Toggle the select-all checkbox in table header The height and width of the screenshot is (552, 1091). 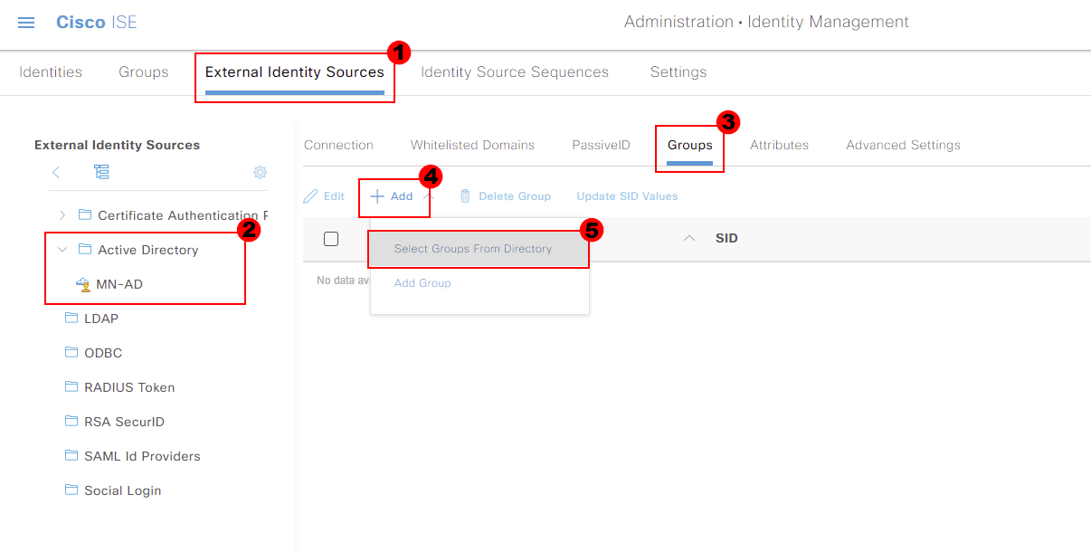pos(331,239)
